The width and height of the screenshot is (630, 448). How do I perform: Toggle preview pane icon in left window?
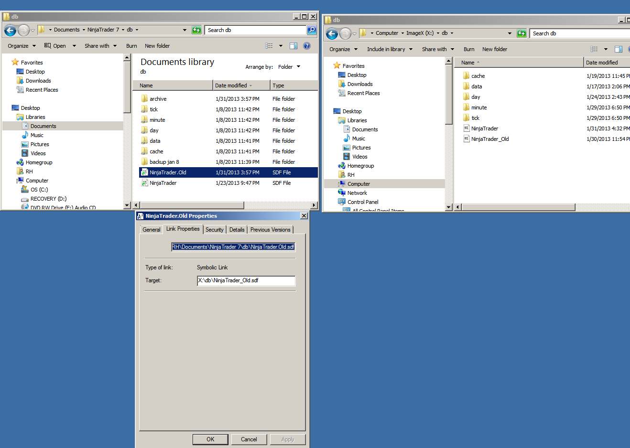(293, 46)
